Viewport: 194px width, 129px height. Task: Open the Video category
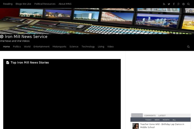(110, 47)
